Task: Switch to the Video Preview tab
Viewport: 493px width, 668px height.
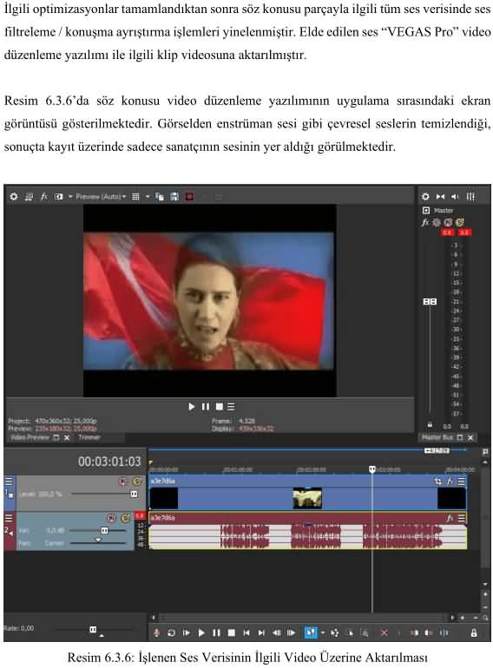Action: point(30,437)
